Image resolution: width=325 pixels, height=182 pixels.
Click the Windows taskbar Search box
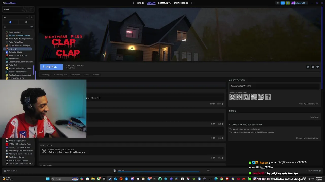65,179
